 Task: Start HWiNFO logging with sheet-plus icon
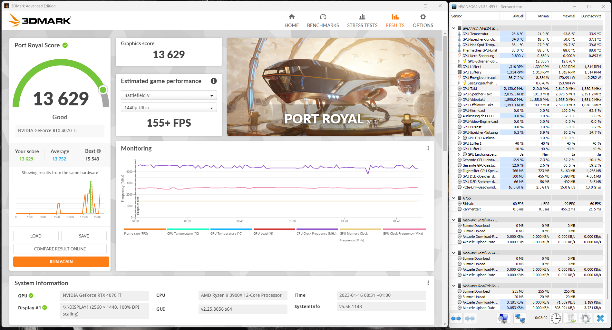tap(571, 319)
